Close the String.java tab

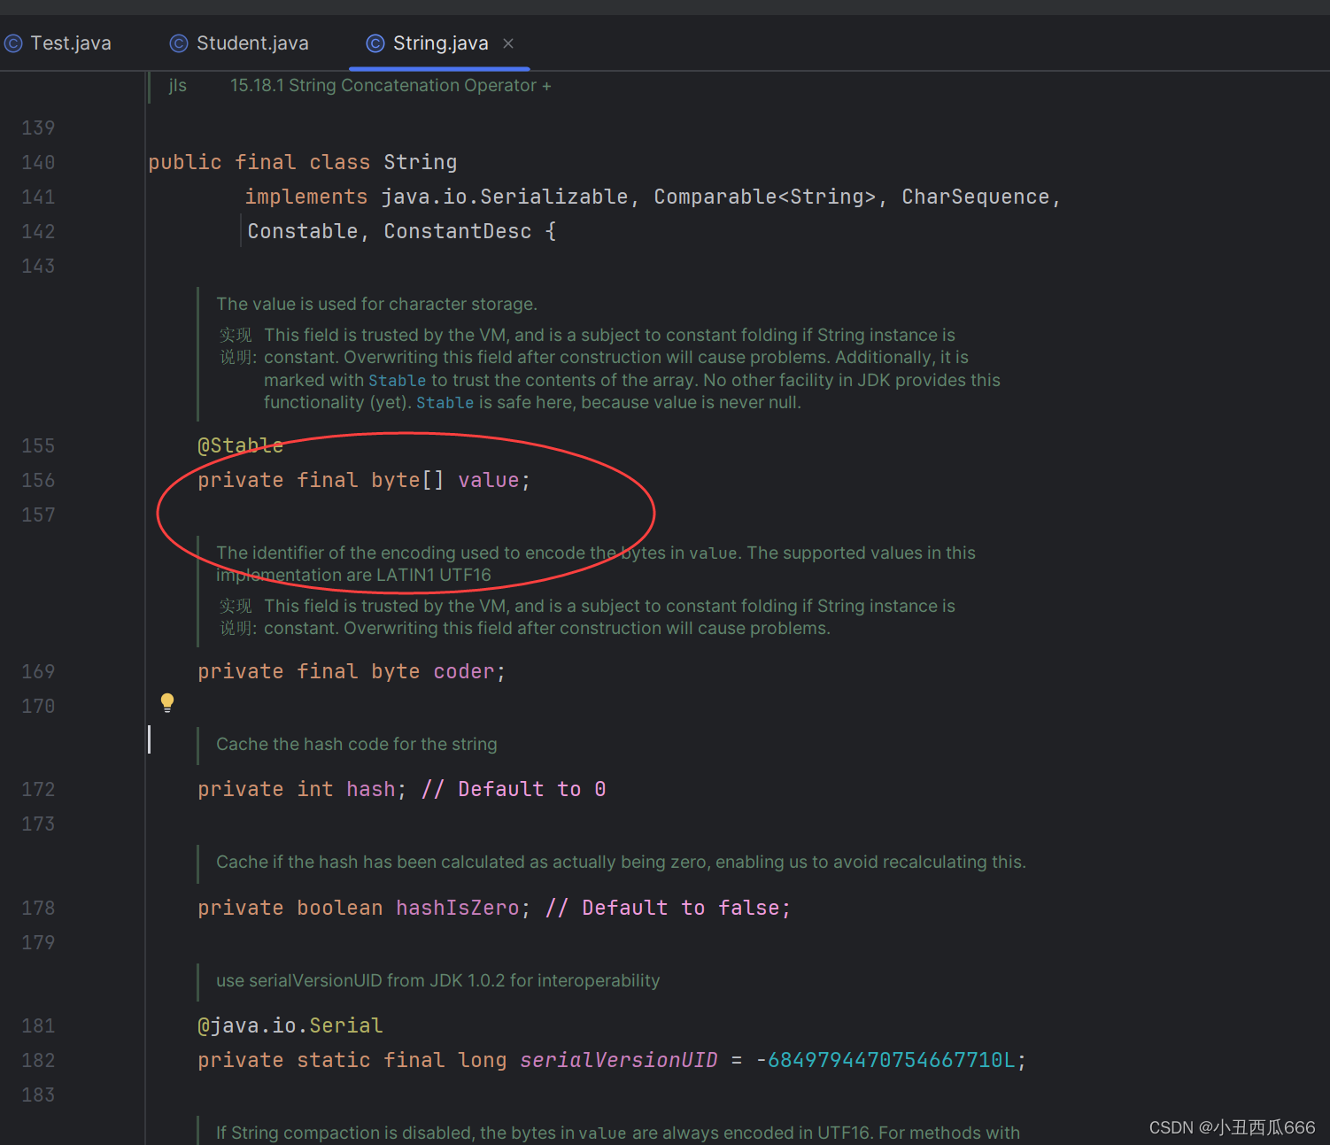click(x=508, y=43)
